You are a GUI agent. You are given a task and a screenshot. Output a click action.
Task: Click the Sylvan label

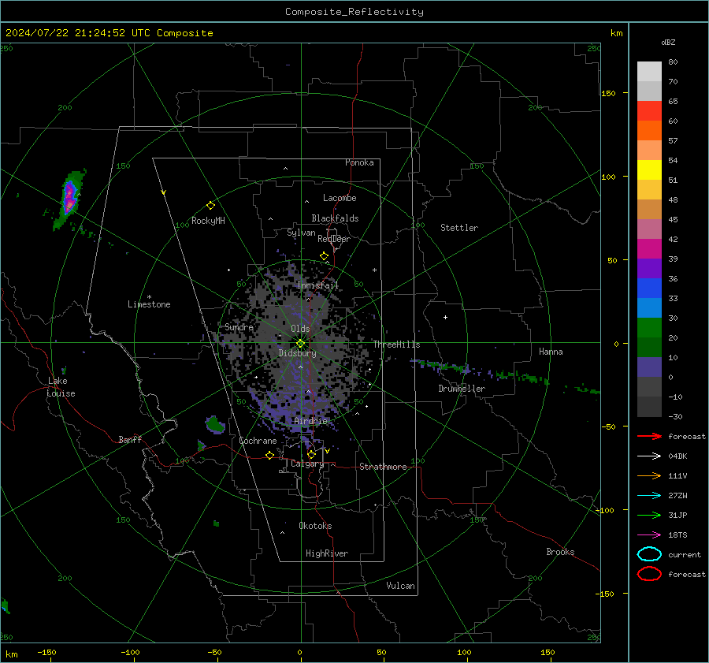point(301,233)
